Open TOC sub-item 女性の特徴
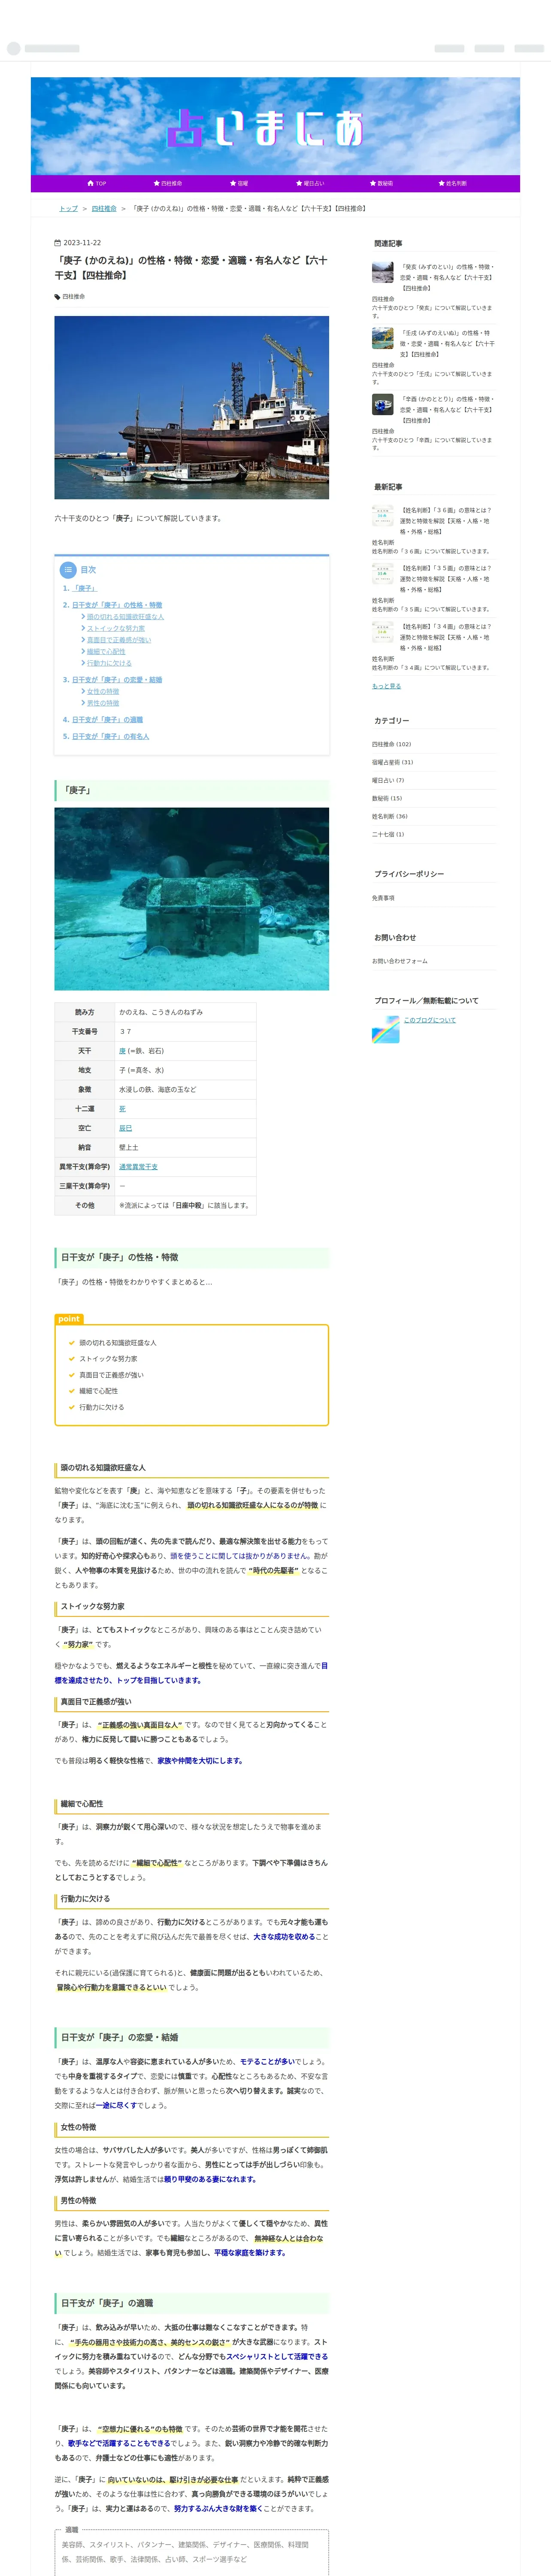This screenshot has height=2576, width=551. point(103,692)
